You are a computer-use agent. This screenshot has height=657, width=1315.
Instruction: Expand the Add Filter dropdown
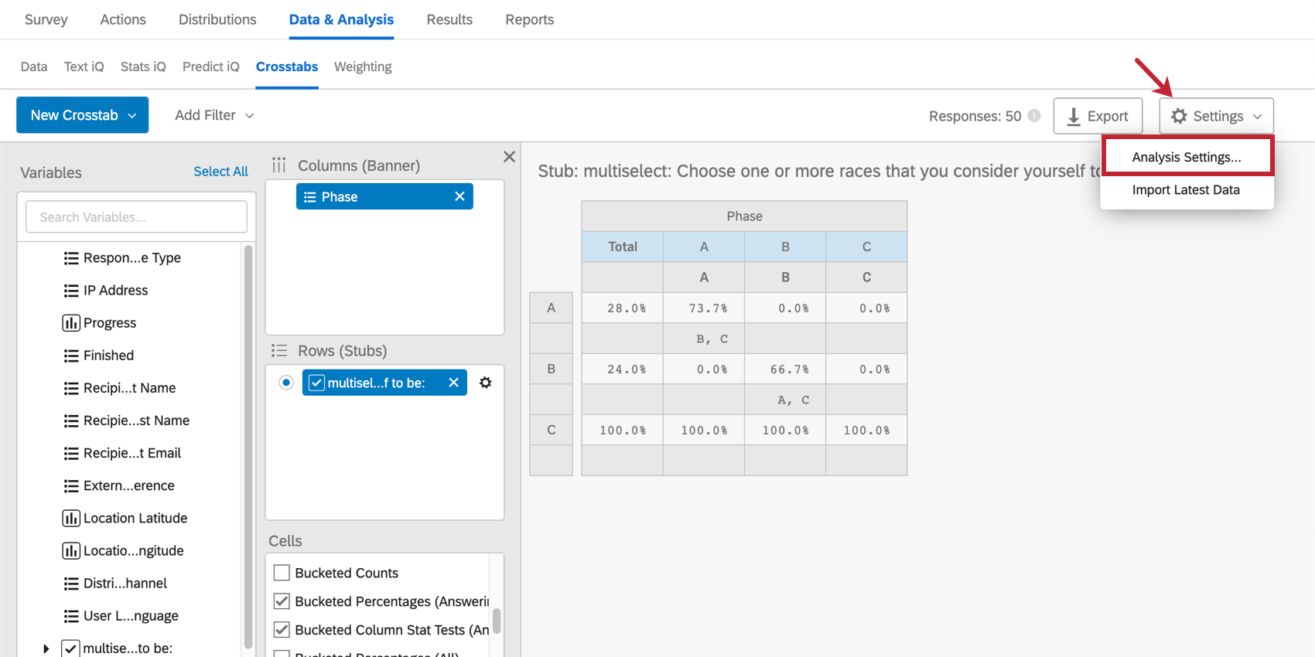pos(214,115)
